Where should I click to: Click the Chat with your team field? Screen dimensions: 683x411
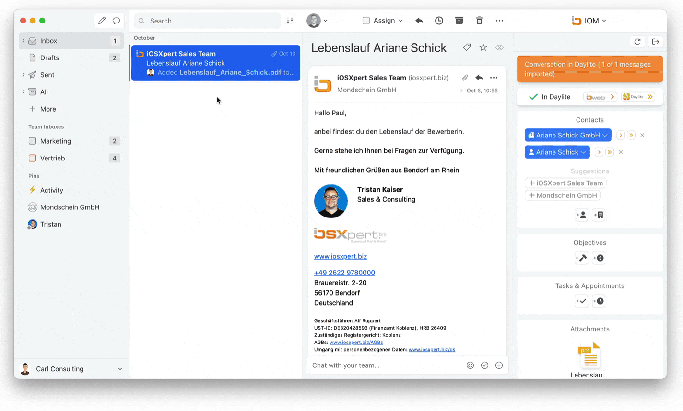[386, 365]
